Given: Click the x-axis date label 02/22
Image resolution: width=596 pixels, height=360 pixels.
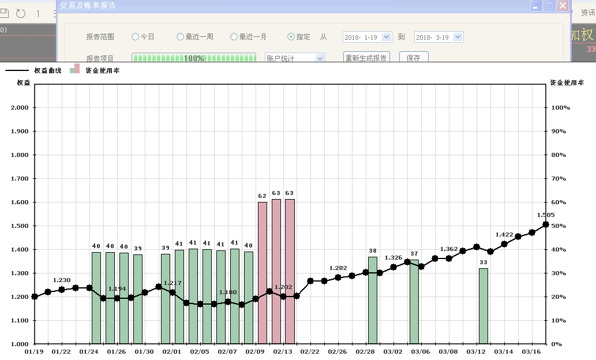Looking at the screenshot, I should [310, 352].
